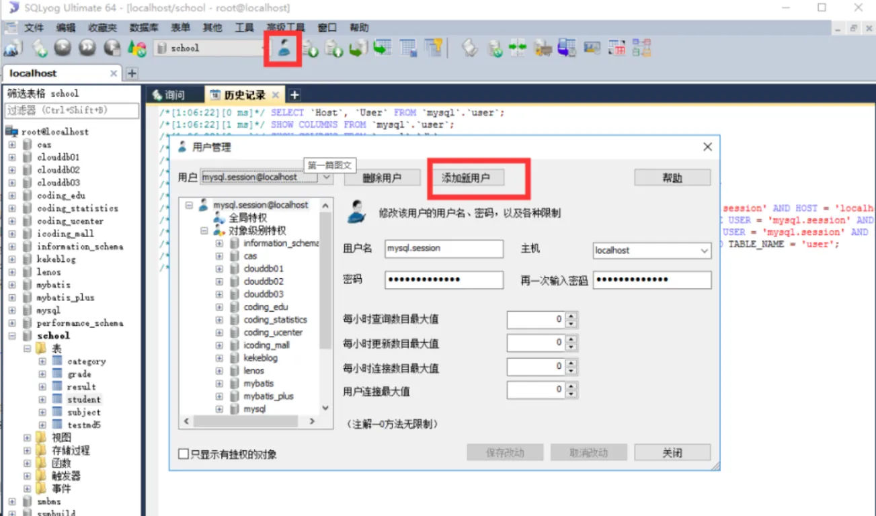Image resolution: width=876 pixels, height=516 pixels.
Task: Open the 数据库 menu
Action: [143, 28]
